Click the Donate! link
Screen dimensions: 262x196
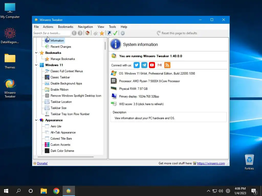click(x=42, y=163)
